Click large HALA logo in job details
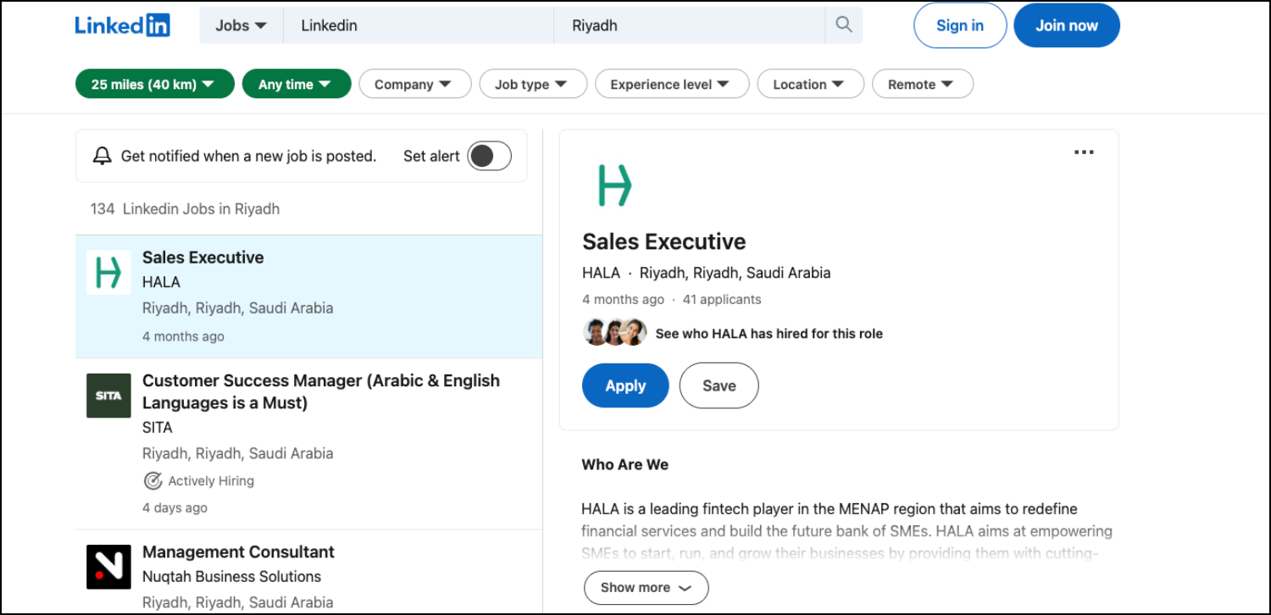Image resolution: width=1271 pixels, height=615 pixels. [x=615, y=186]
